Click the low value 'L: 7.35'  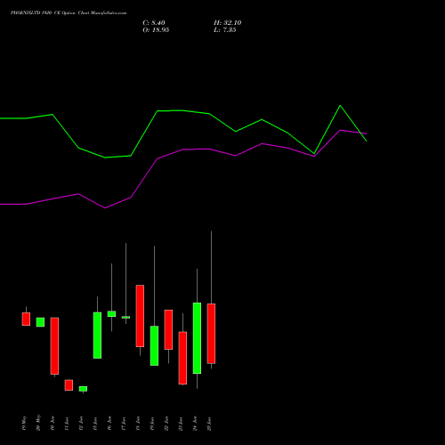(224, 30)
